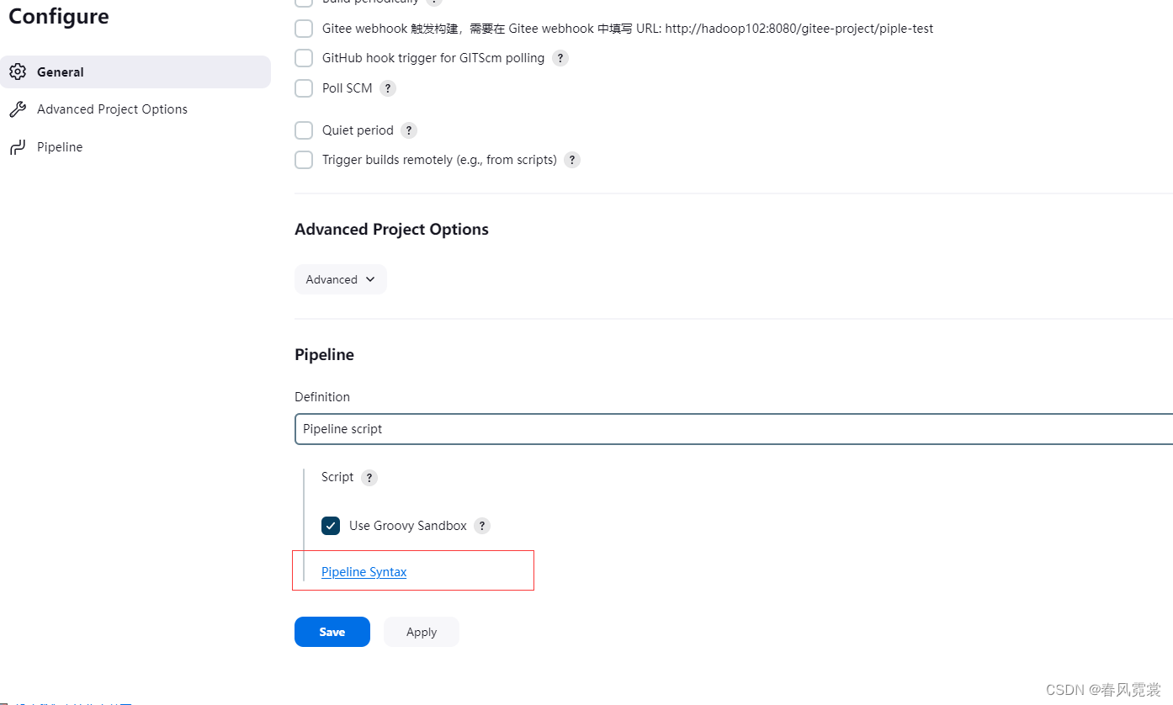
Task: Click the Use Groovy Sandbox label
Action: [408, 526]
